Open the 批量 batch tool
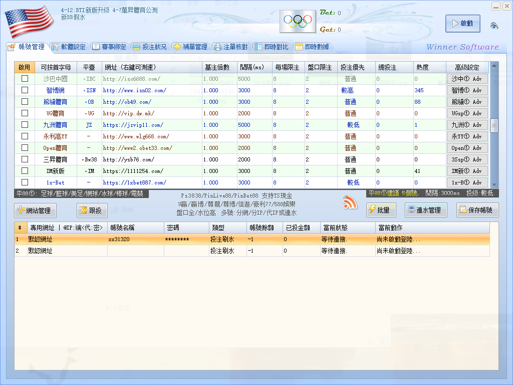Viewport: 513px width, 385px height. click(381, 210)
